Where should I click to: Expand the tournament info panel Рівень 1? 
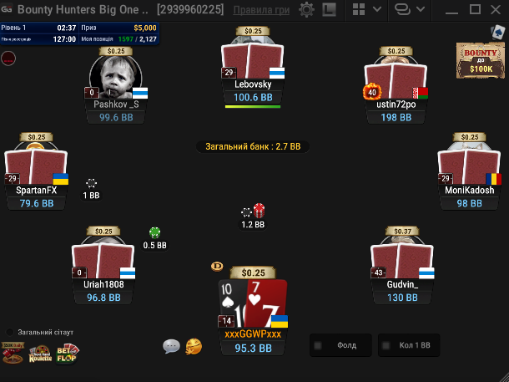coord(79,33)
